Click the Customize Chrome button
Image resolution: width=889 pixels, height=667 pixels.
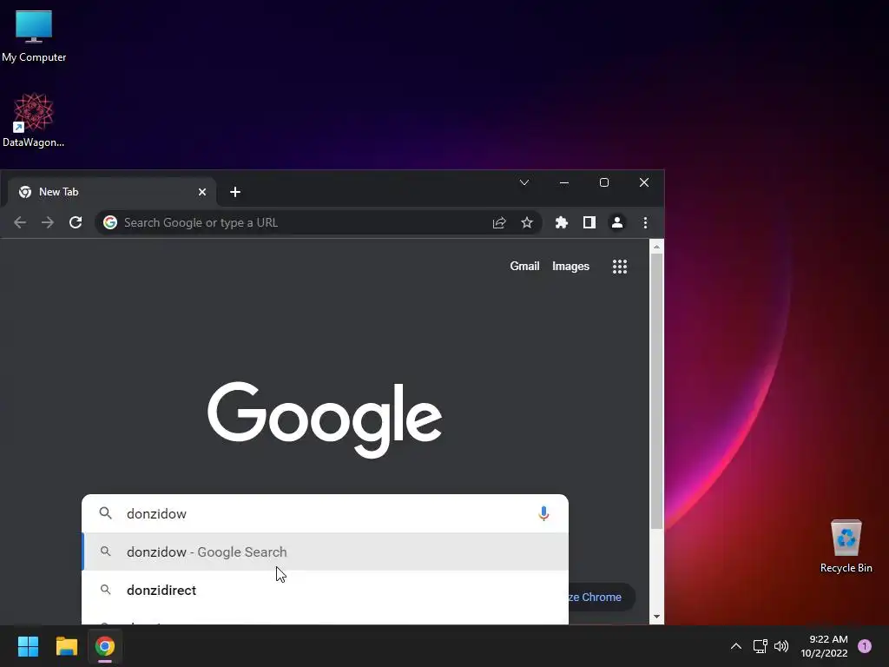602,598
